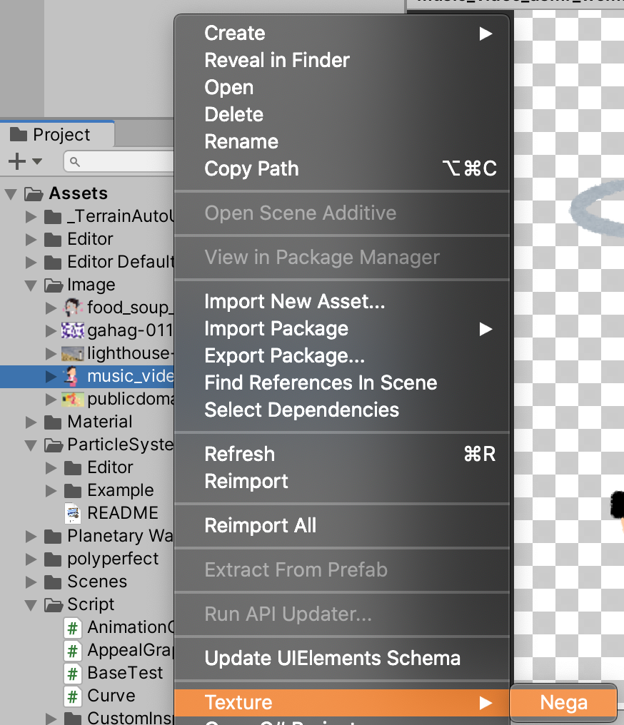The image size is (624, 725).
Task: Click the Scenes folder icon
Action: 53,582
